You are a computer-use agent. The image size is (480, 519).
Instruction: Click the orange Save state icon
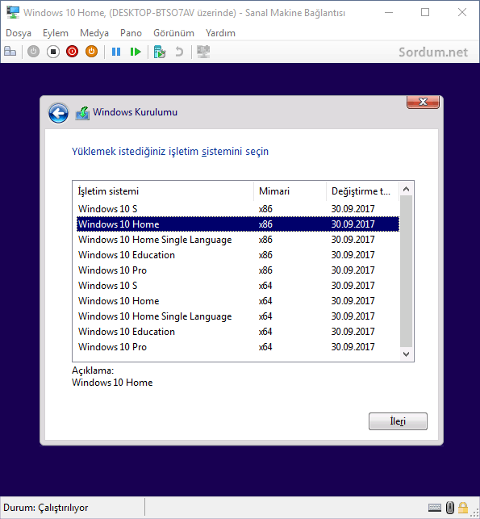point(92,52)
